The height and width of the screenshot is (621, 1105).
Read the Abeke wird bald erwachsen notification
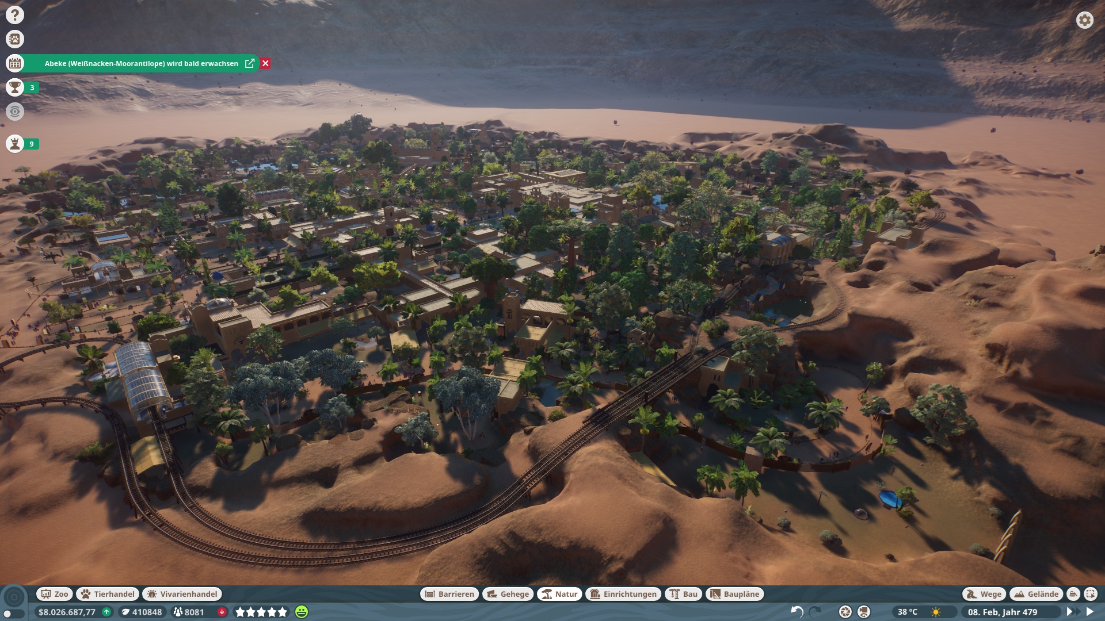pos(142,63)
